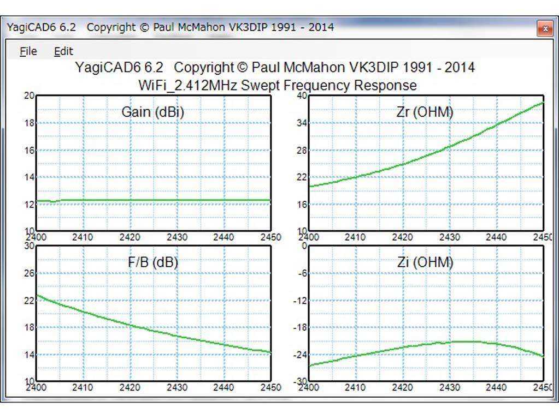
Task: Click the green Gain curve line
Action: pos(154,200)
